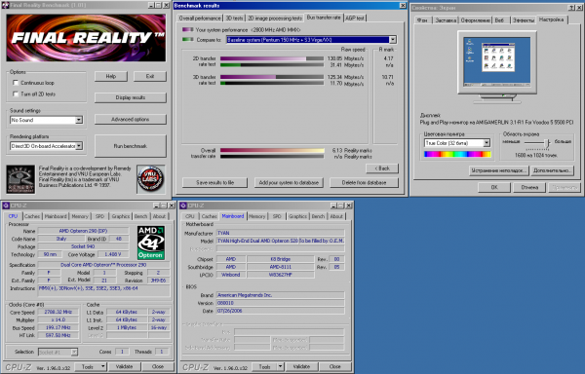Click the VNU Labs round logo
Image resolution: width=585 pixels, height=374 pixels.
(150, 179)
